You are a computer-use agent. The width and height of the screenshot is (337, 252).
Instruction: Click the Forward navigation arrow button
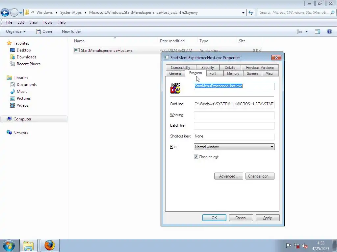14,12
